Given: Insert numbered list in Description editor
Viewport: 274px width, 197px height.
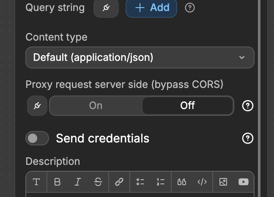Looking at the screenshot, I should tap(161, 182).
